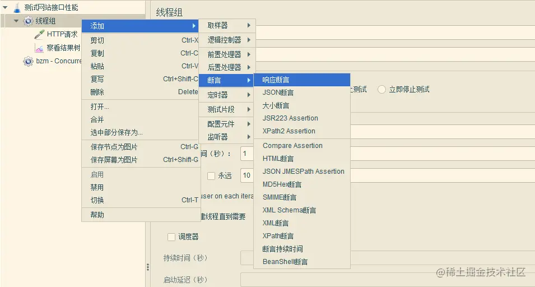Select 保存节点为图片 menu entry
Image resolution: width=535 pixels, height=287 pixels.
tap(140, 147)
